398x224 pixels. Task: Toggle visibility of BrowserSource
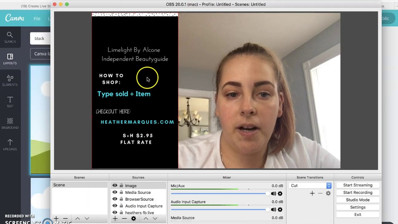pyautogui.click(x=115, y=199)
